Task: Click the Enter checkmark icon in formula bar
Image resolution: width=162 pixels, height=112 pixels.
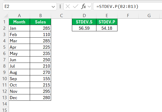Action: (76, 7)
